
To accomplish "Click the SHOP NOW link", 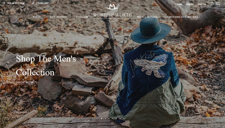I will (x=24, y=83).
